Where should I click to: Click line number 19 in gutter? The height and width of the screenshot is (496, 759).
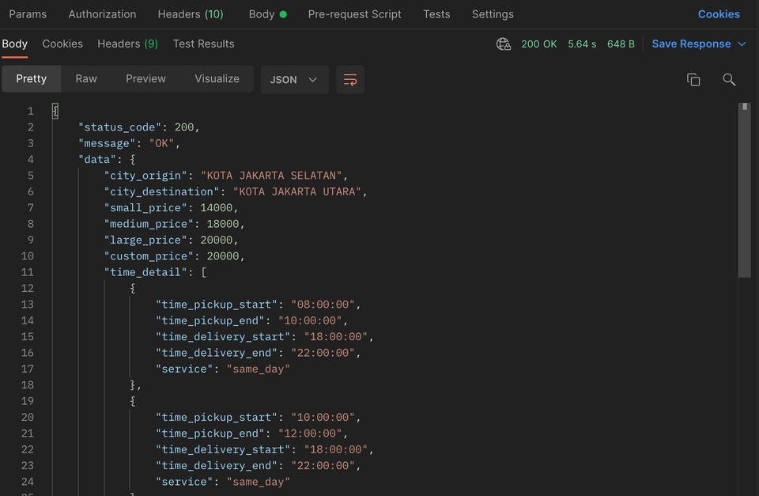click(28, 401)
